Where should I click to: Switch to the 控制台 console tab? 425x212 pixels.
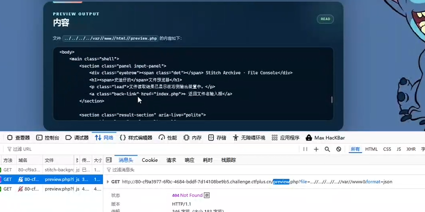[47, 138]
